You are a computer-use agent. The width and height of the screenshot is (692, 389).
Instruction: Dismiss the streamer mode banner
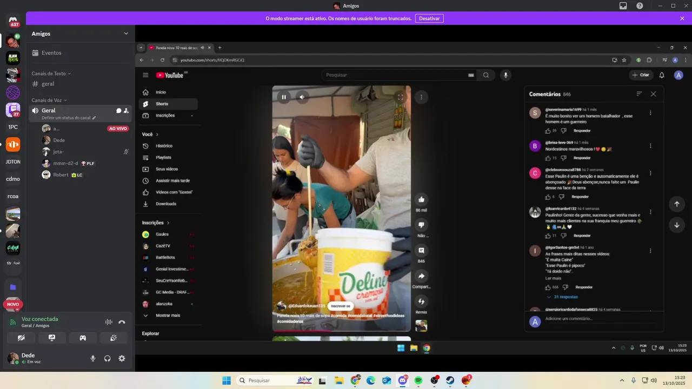click(x=682, y=18)
